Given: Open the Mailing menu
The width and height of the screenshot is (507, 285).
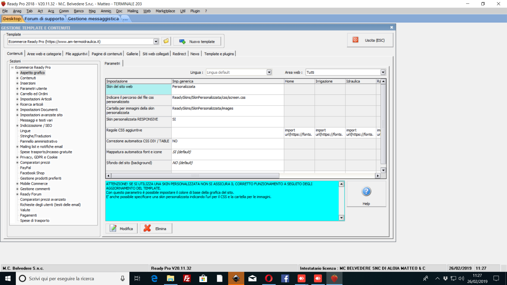Looking at the screenshot, I should click(133, 11).
